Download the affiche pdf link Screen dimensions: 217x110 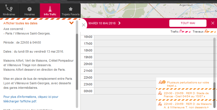coord(31,99)
